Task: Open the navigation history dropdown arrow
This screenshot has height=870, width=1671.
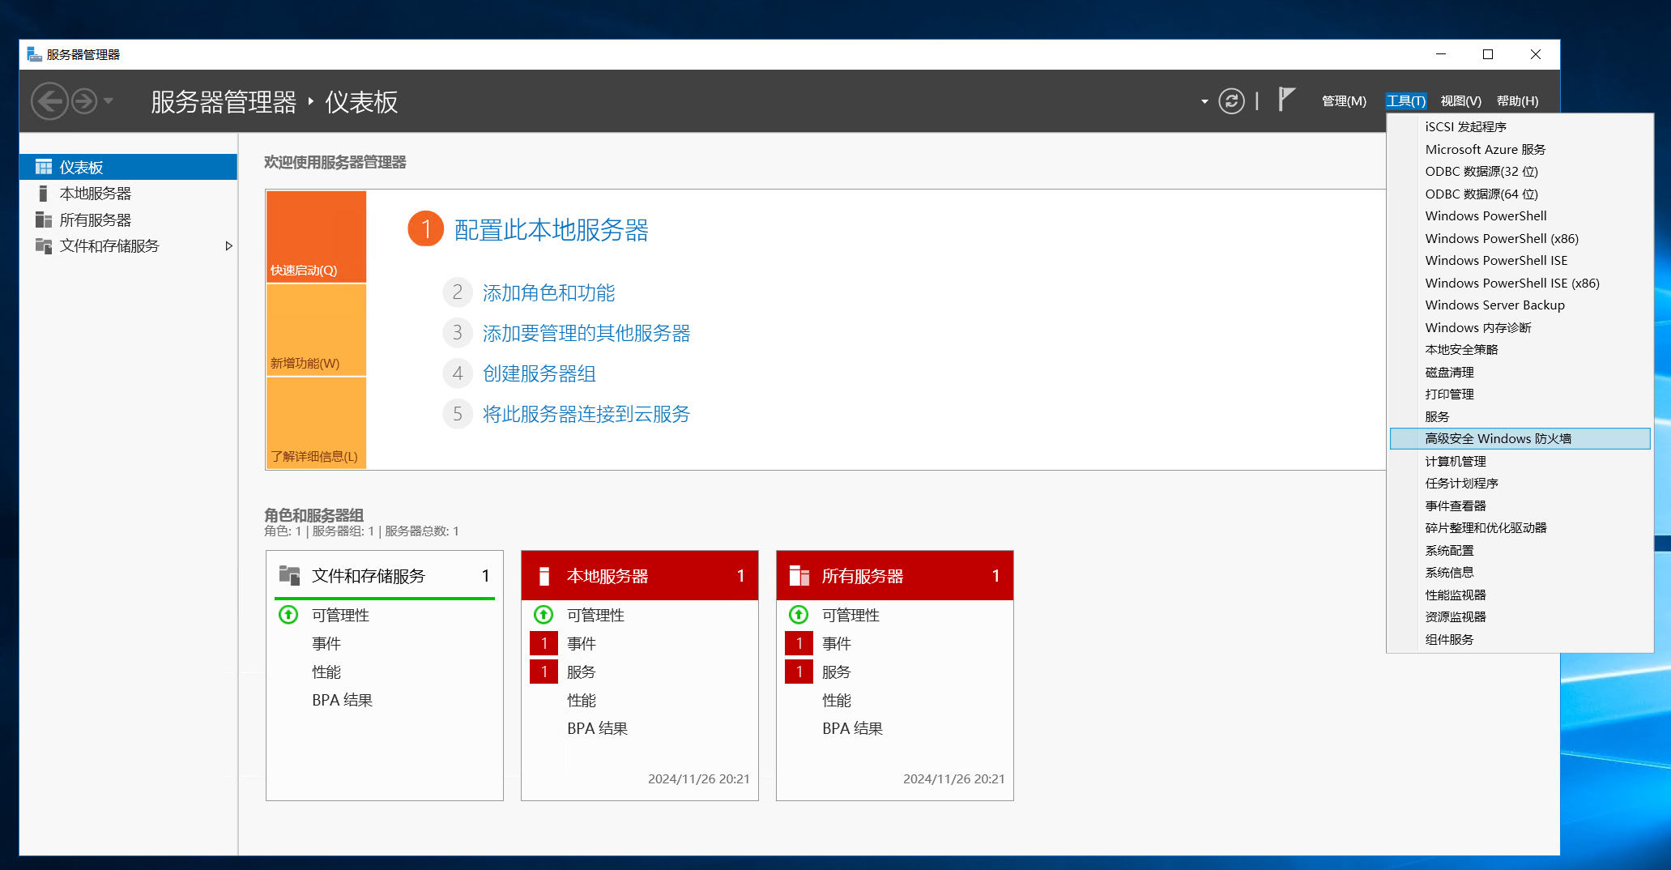Action: point(109,101)
